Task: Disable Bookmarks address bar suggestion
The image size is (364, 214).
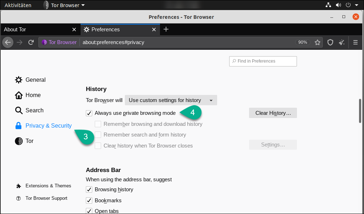Action: pyautogui.click(x=89, y=200)
